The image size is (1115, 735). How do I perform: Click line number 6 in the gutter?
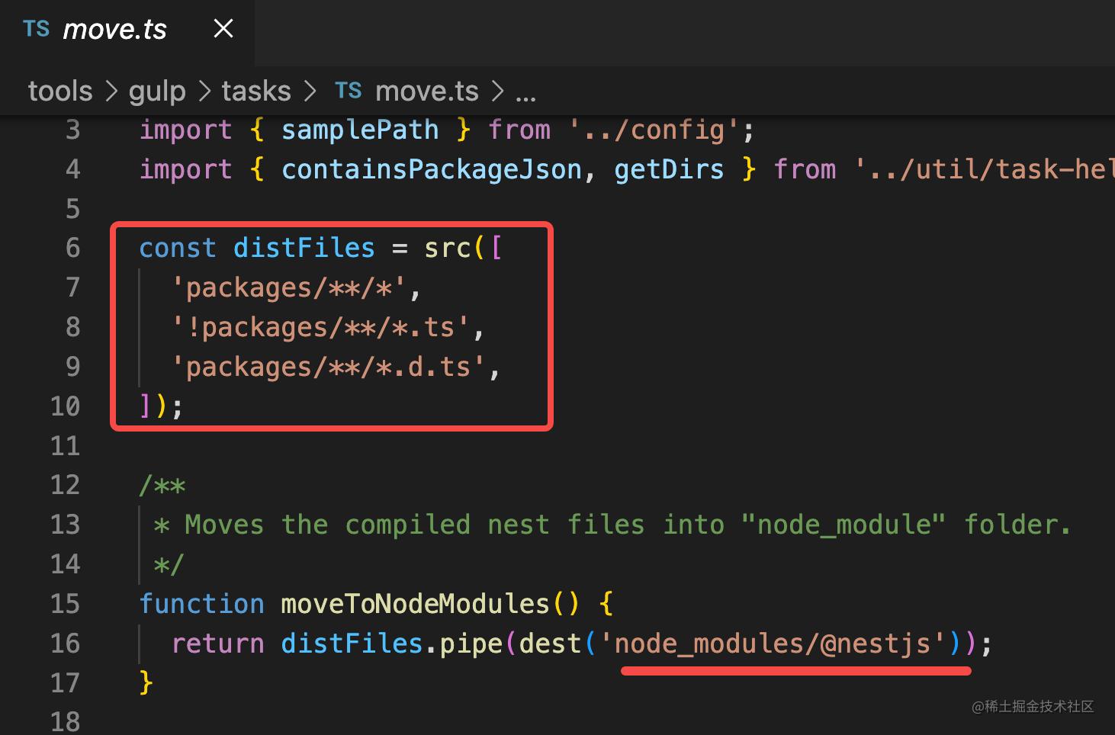72,248
